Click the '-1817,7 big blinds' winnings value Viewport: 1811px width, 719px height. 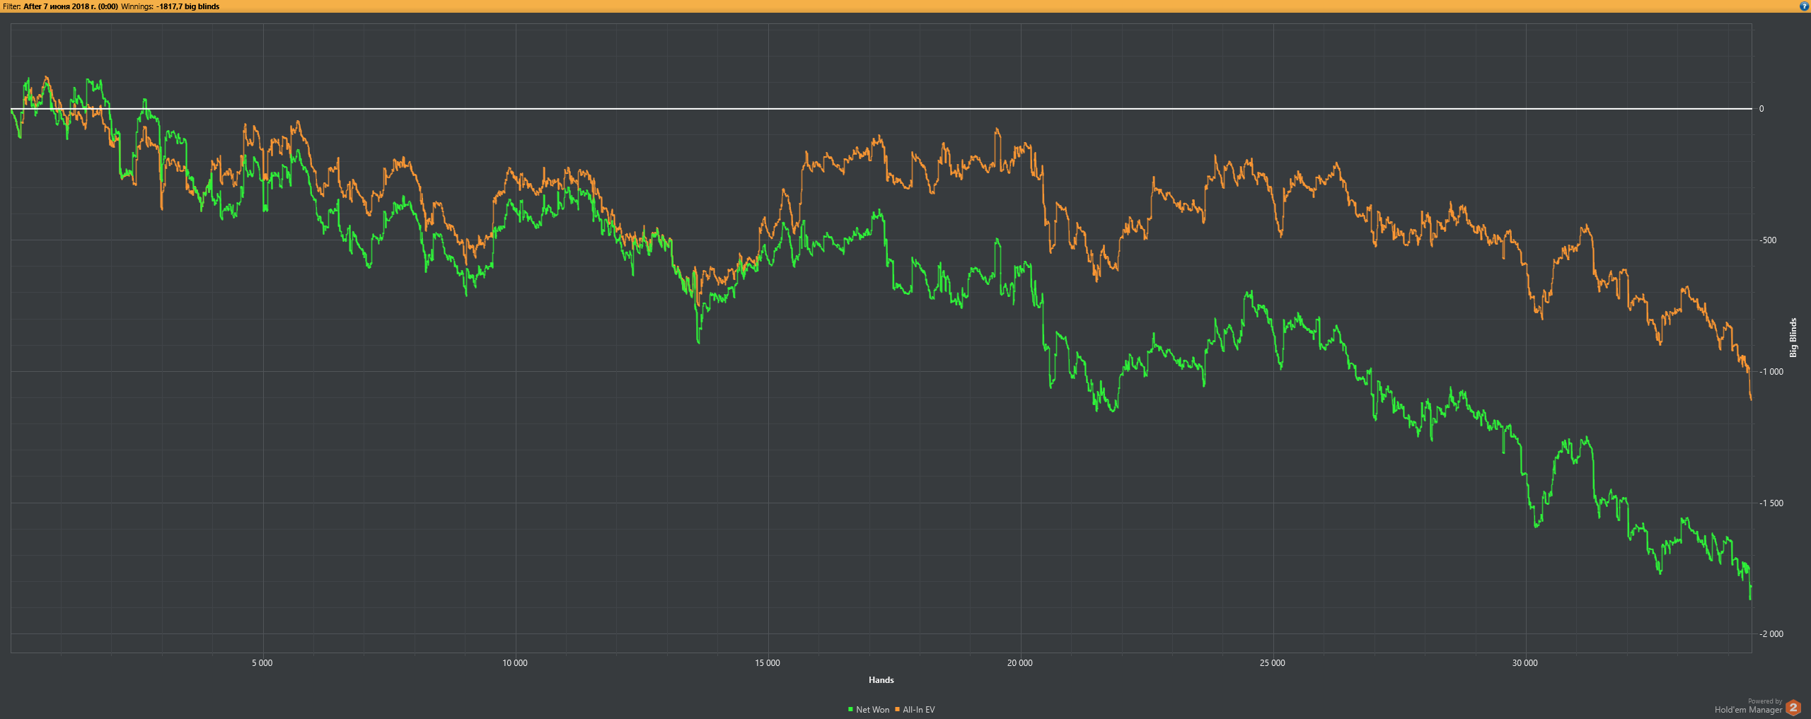click(187, 6)
